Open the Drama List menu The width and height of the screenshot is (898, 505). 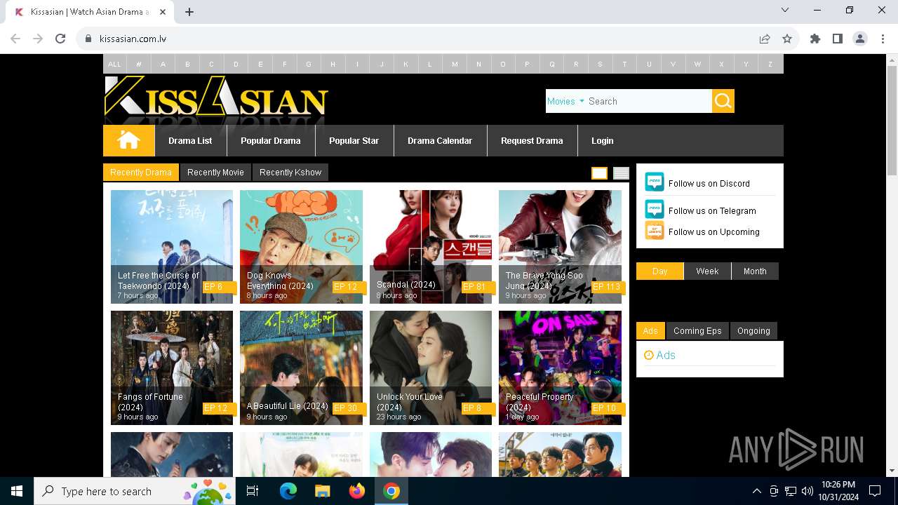[x=190, y=140]
